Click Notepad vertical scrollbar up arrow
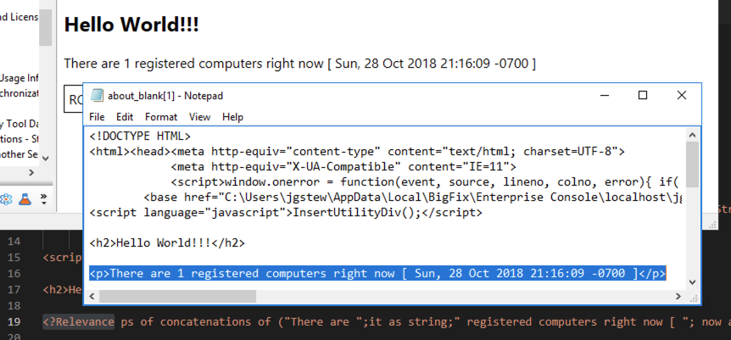The width and height of the screenshot is (731, 340). click(x=692, y=136)
